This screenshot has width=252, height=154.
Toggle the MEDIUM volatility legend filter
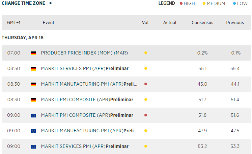point(214,3)
